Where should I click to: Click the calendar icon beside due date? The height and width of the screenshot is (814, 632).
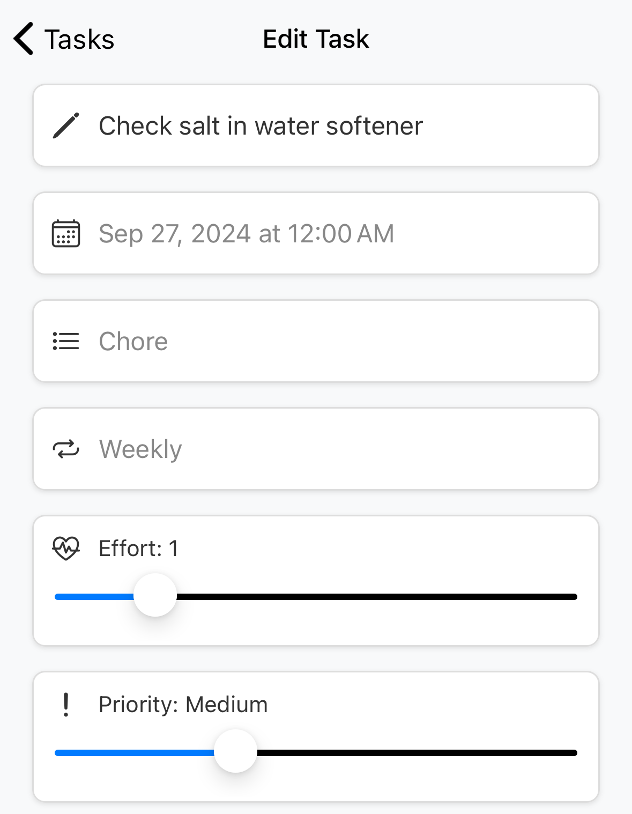pos(66,234)
